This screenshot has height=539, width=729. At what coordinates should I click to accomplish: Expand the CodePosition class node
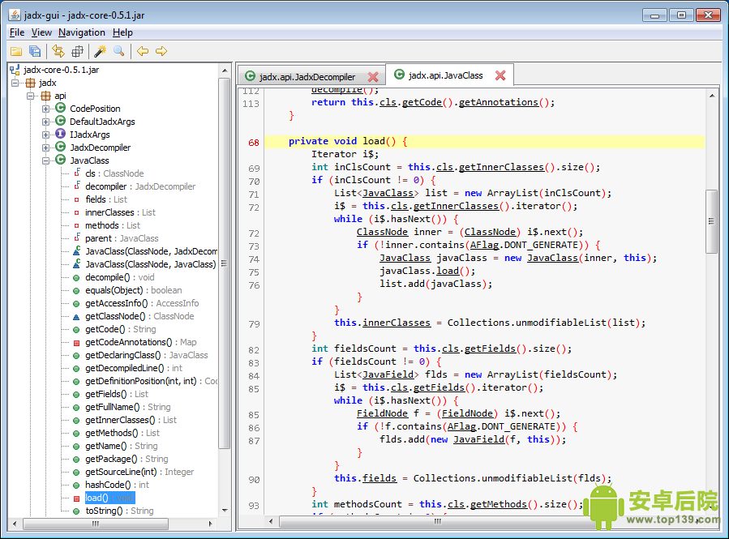pos(46,109)
